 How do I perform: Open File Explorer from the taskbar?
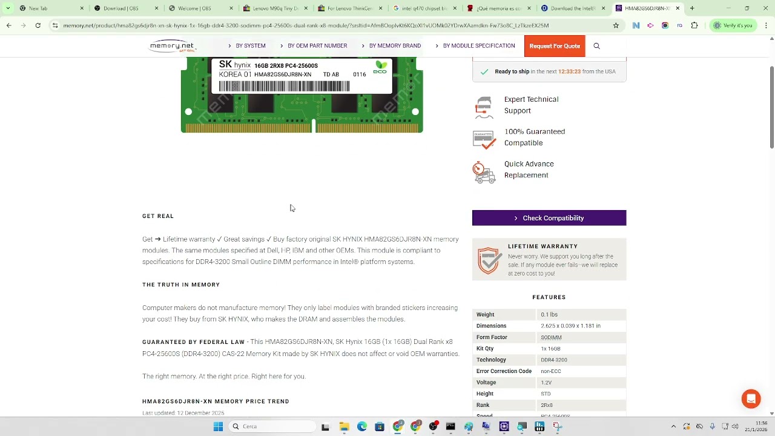344,426
